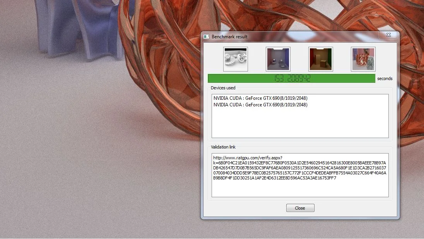
Task: Open the orange lattice scene thumbnail
Action: 363,59
